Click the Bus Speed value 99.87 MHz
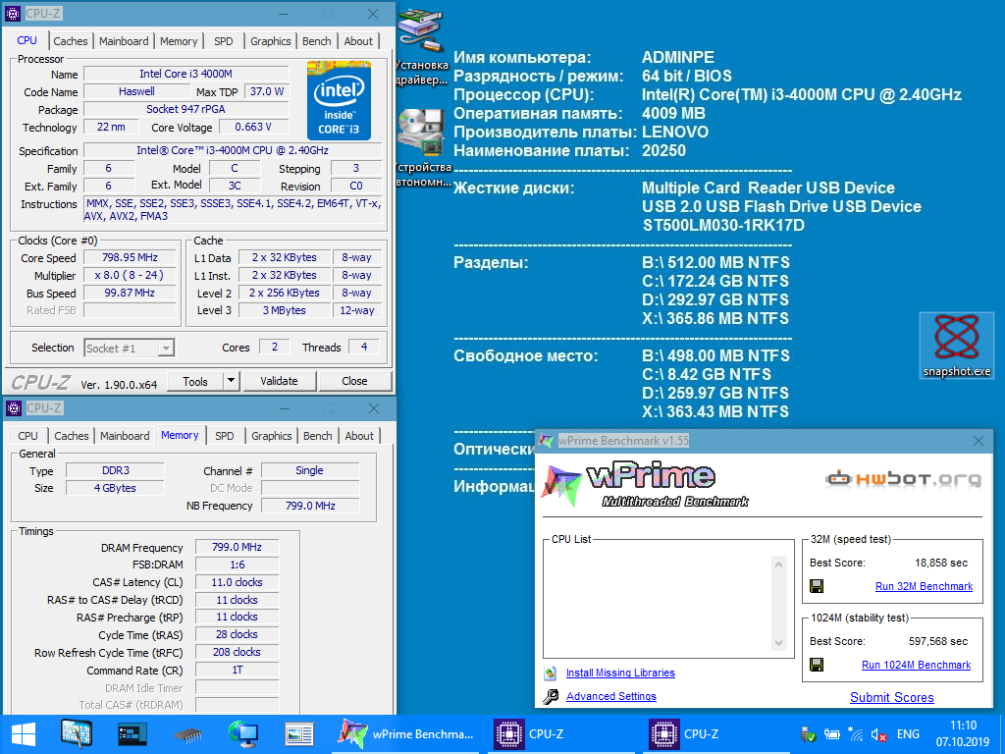The width and height of the screenshot is (1005, 754). [x=130, y=293]
